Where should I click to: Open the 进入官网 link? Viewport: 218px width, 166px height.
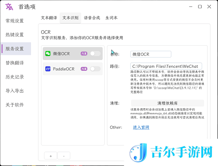(x=141, y=127)
